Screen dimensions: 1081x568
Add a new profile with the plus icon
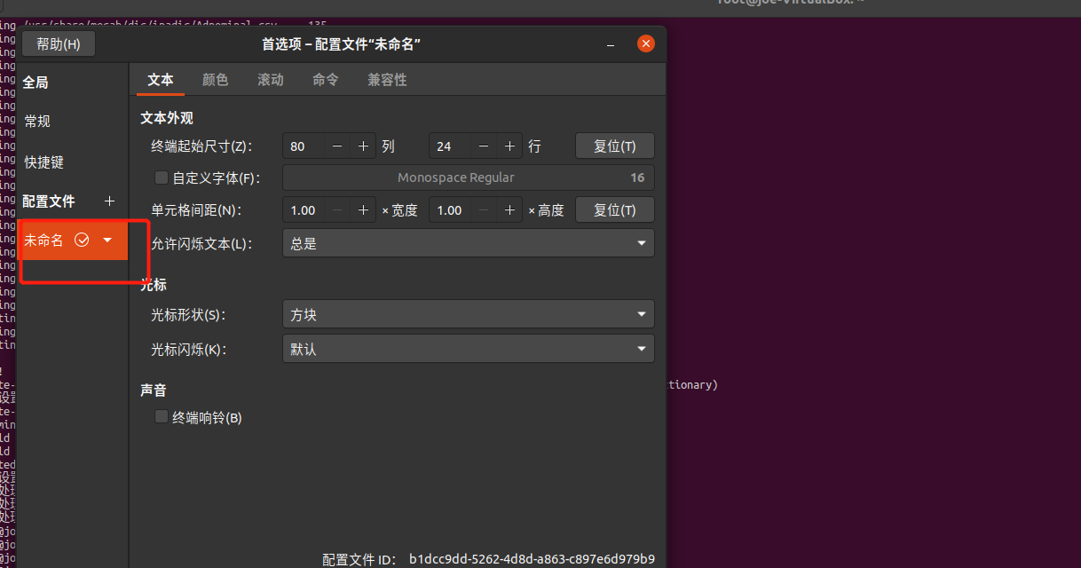pos(110,201)
